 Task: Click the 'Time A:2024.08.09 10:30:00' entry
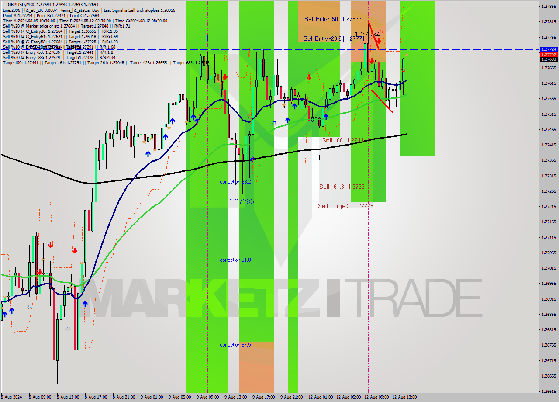pos(29,21)
